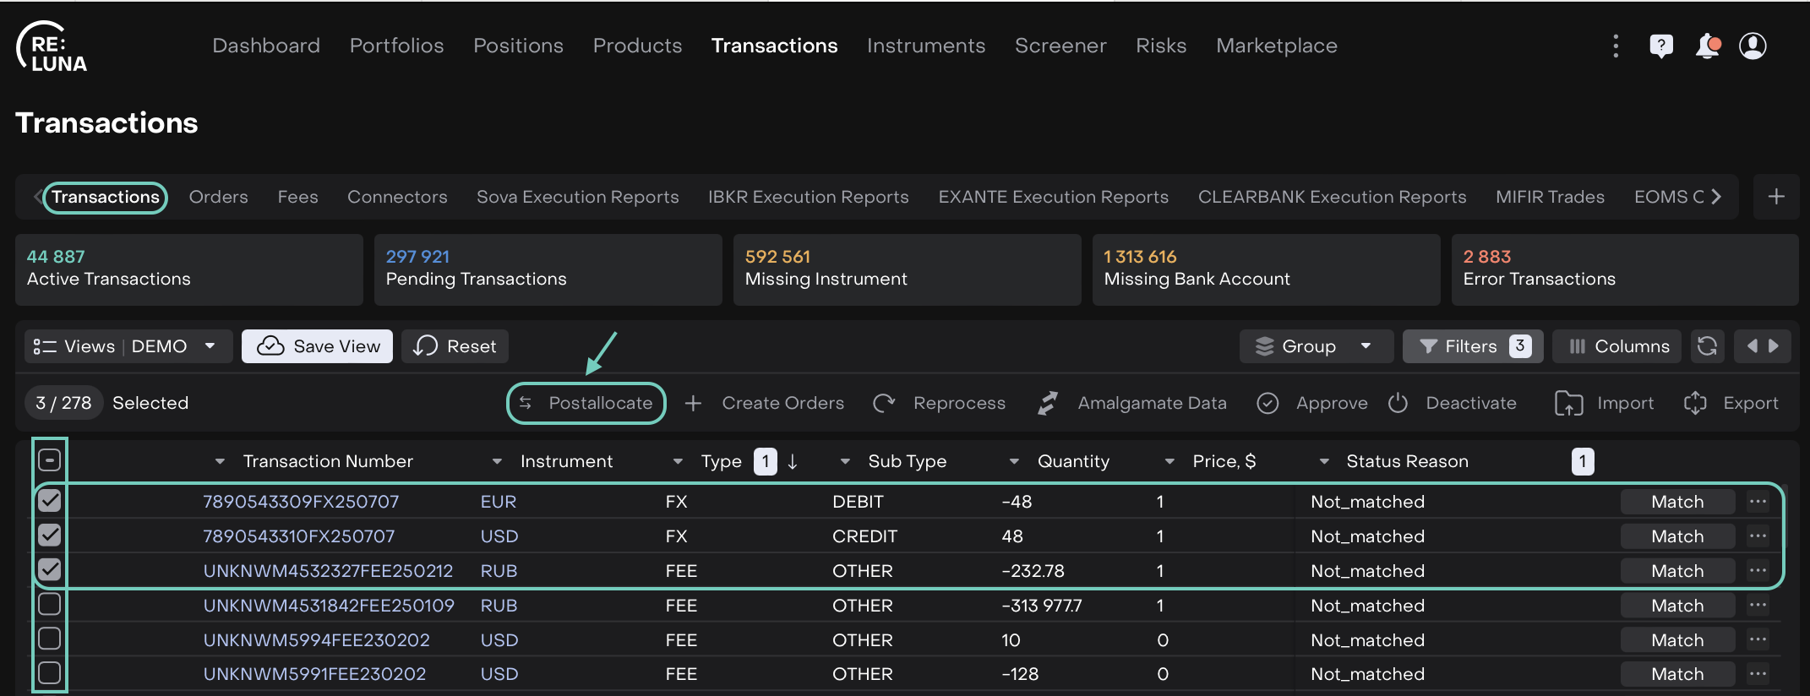Screen dimensions: 1810x696
Task: Open the notifications bell icon
Action: (x=1707, y=46)
